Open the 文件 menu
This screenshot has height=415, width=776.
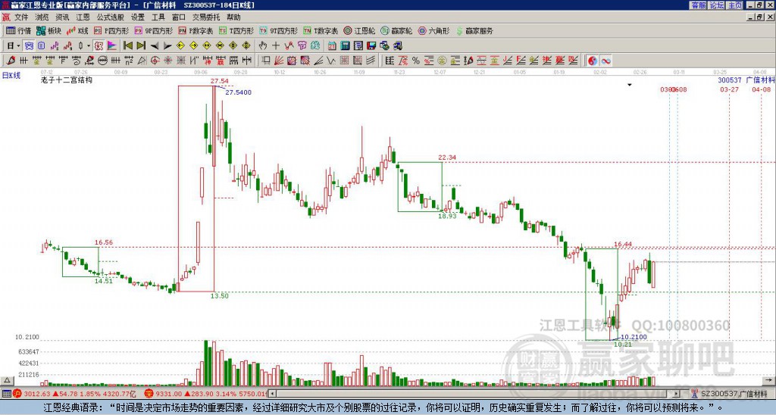coord(20,17)
